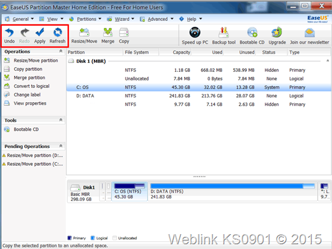The image size is (332, 249).
Task: Apply pending operations with checkmark icon
Action: [x=40, y=36]
